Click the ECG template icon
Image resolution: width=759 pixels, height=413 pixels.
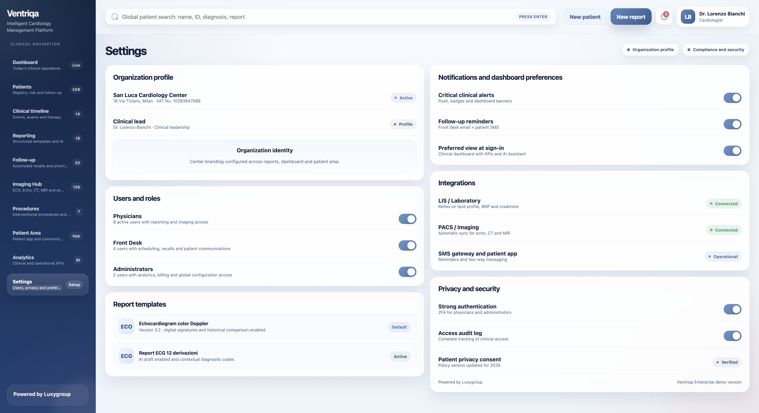[126, 356]
